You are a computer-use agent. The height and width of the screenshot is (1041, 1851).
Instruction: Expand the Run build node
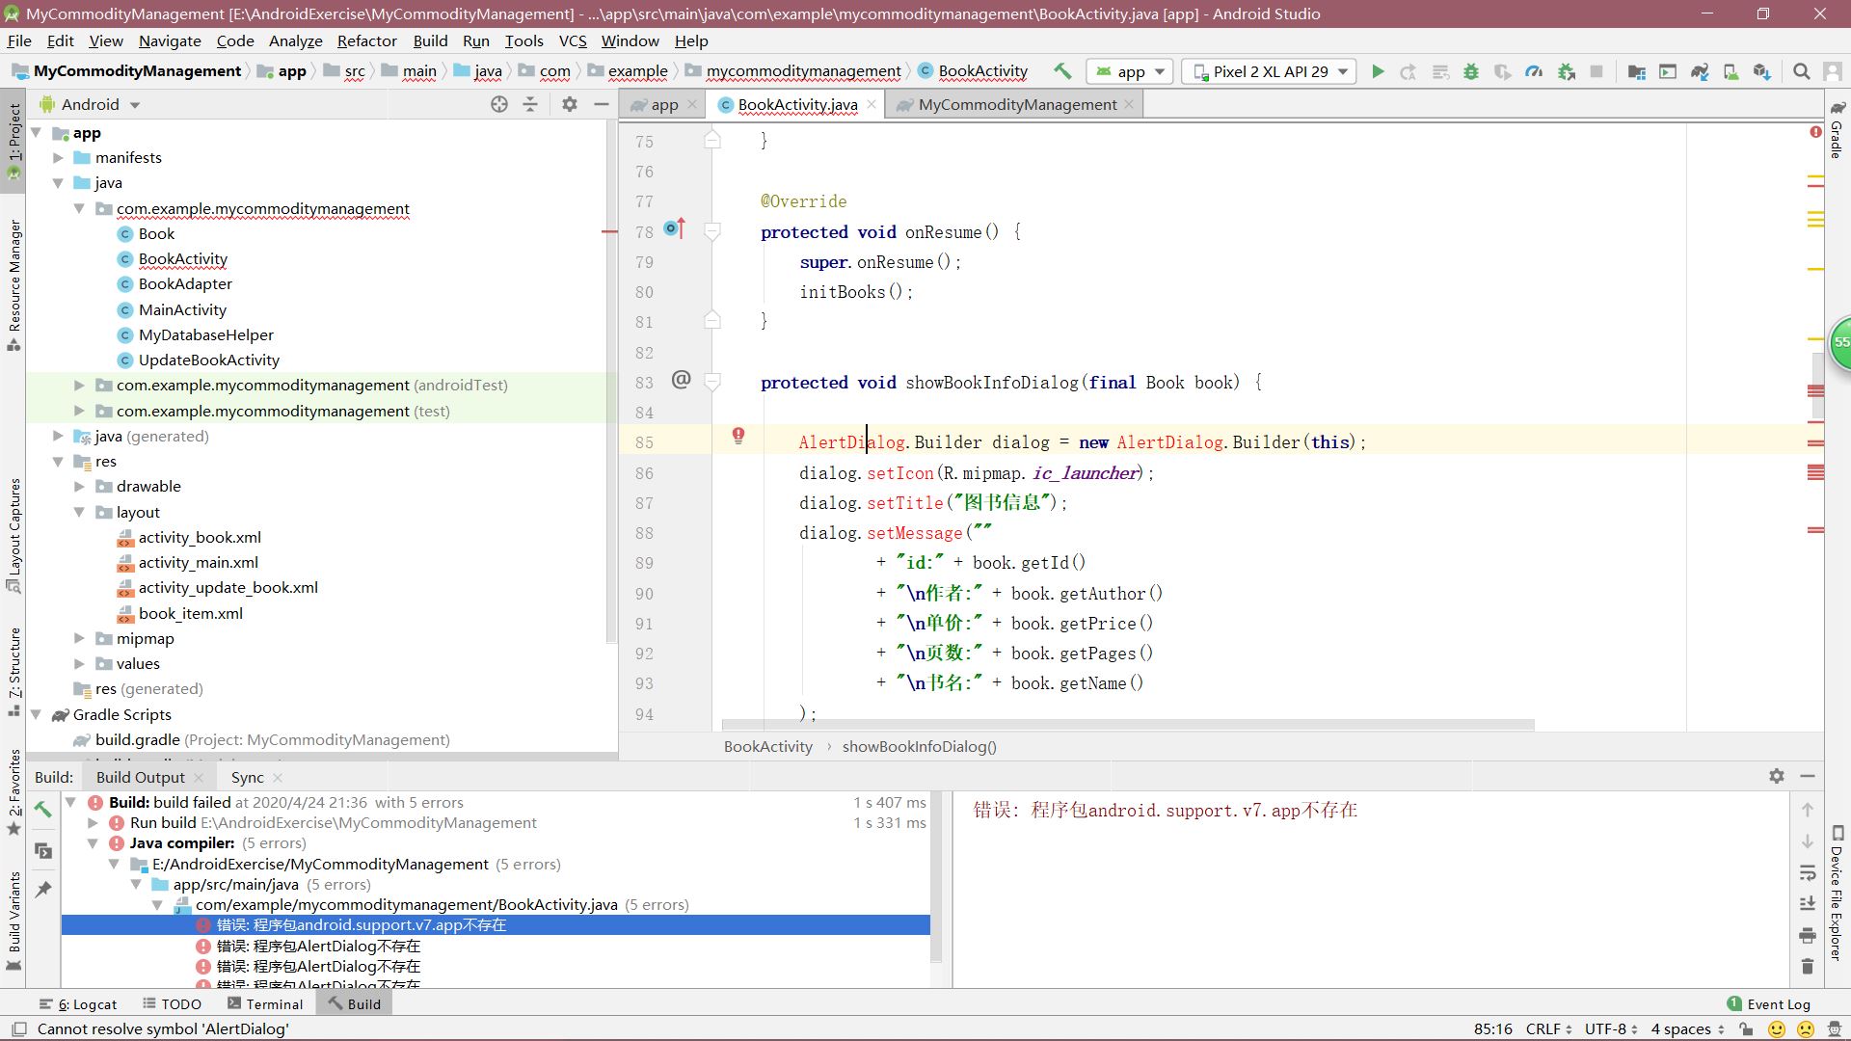point(93,823)
